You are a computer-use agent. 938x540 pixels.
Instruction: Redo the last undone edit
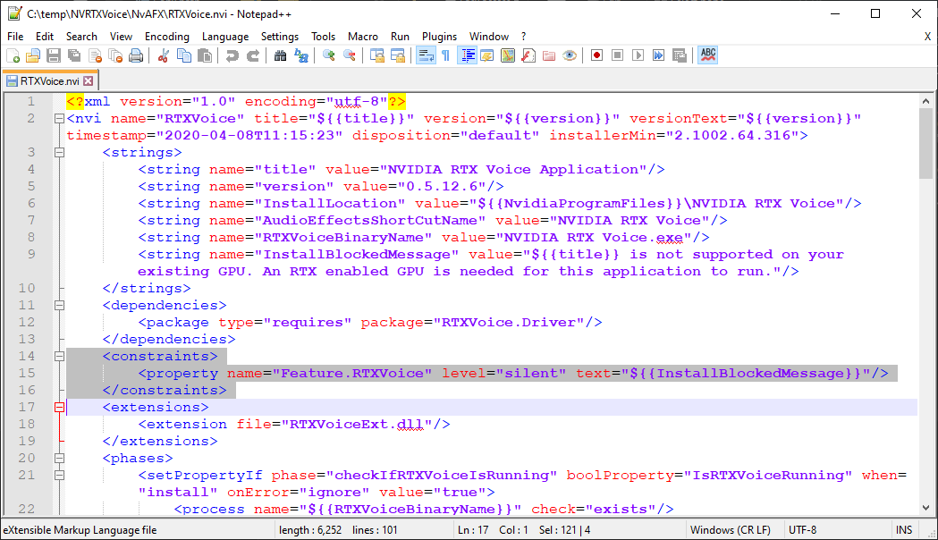(252, 55)
